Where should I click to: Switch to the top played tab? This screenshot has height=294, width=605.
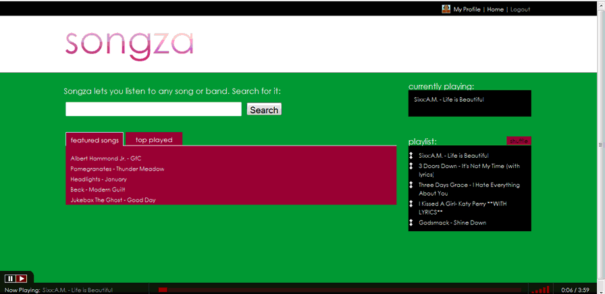point(154,140)
